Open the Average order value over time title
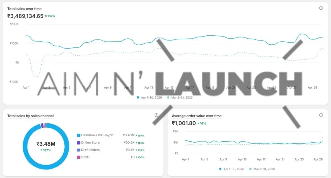 (x=197, y=116)
